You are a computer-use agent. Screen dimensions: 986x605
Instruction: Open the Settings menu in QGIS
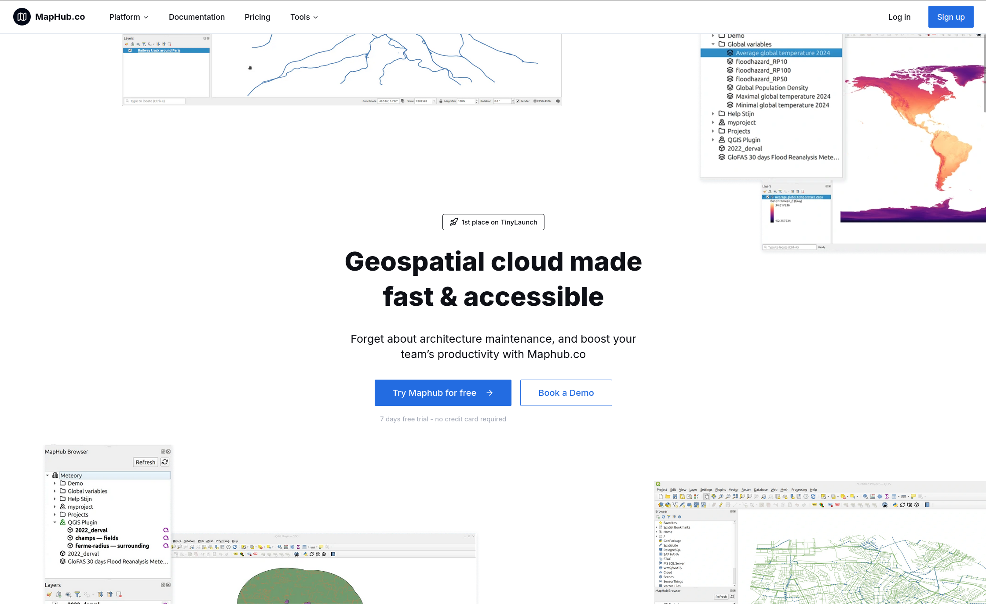706,489
